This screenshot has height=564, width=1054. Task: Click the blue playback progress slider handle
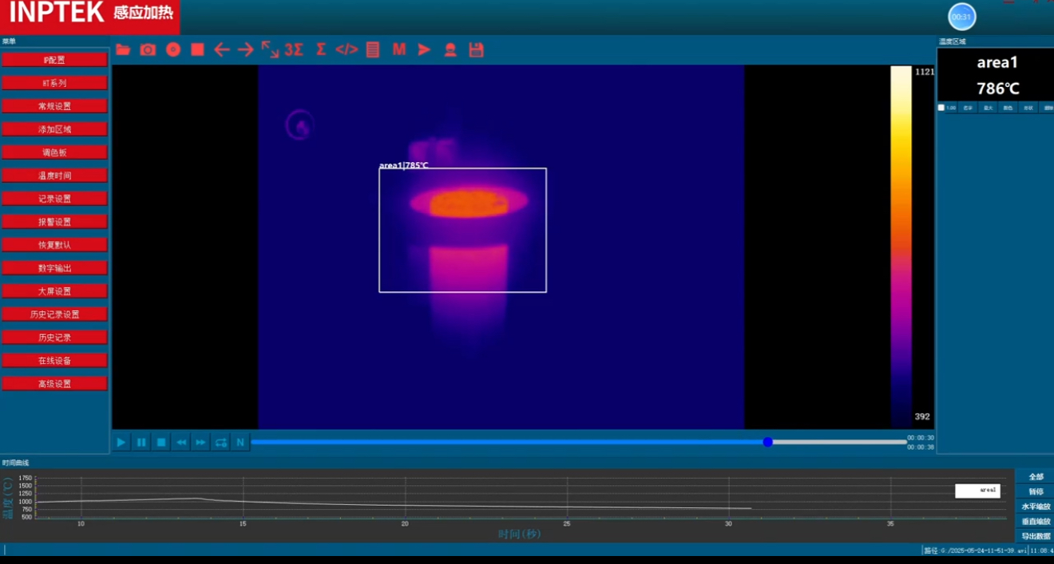pos(767,442)
